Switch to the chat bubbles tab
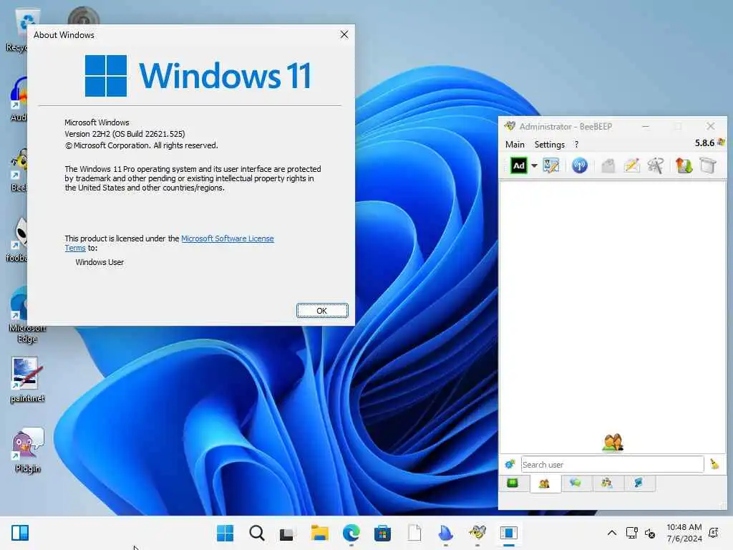 (576, 483)
